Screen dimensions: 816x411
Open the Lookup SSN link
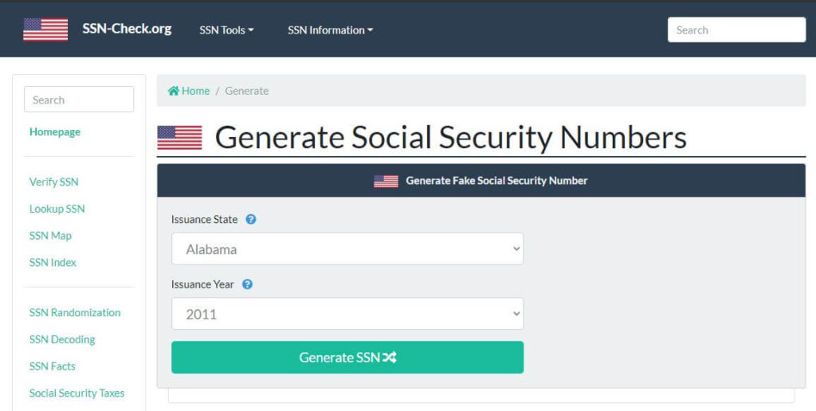pos(57,209)
